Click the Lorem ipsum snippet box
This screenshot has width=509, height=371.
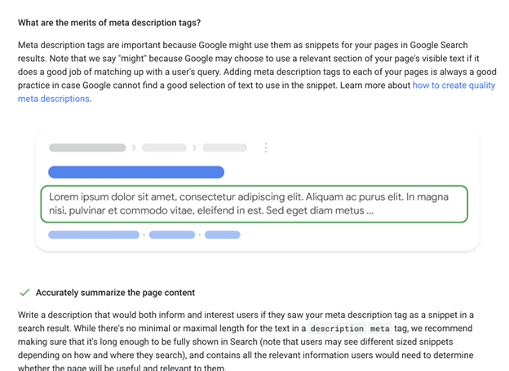(x=254, y=204)
